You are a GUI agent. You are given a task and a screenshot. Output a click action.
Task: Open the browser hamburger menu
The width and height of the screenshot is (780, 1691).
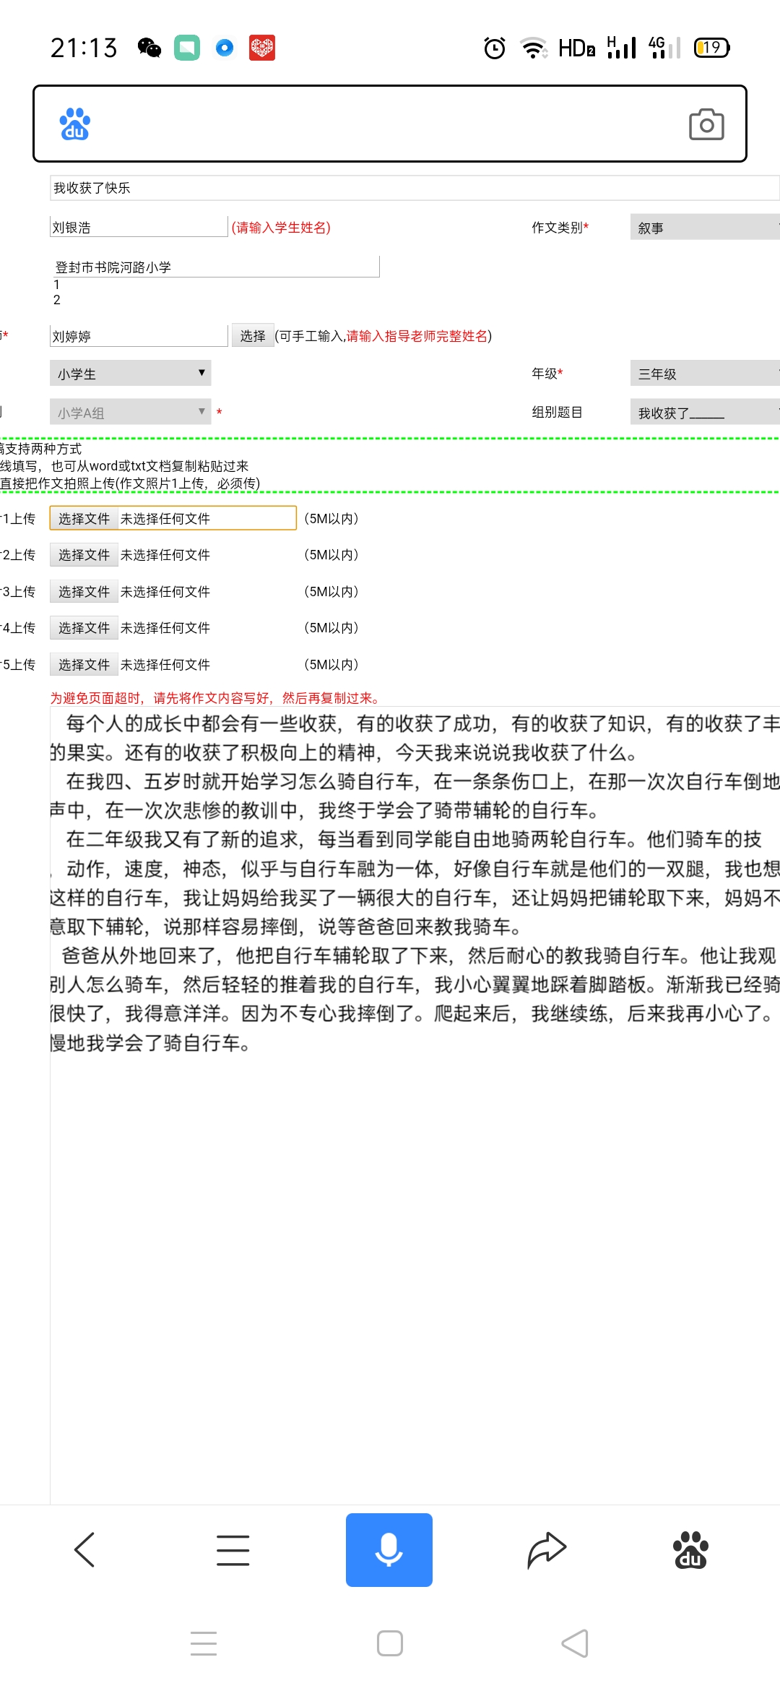click(x=233, y=1549)
